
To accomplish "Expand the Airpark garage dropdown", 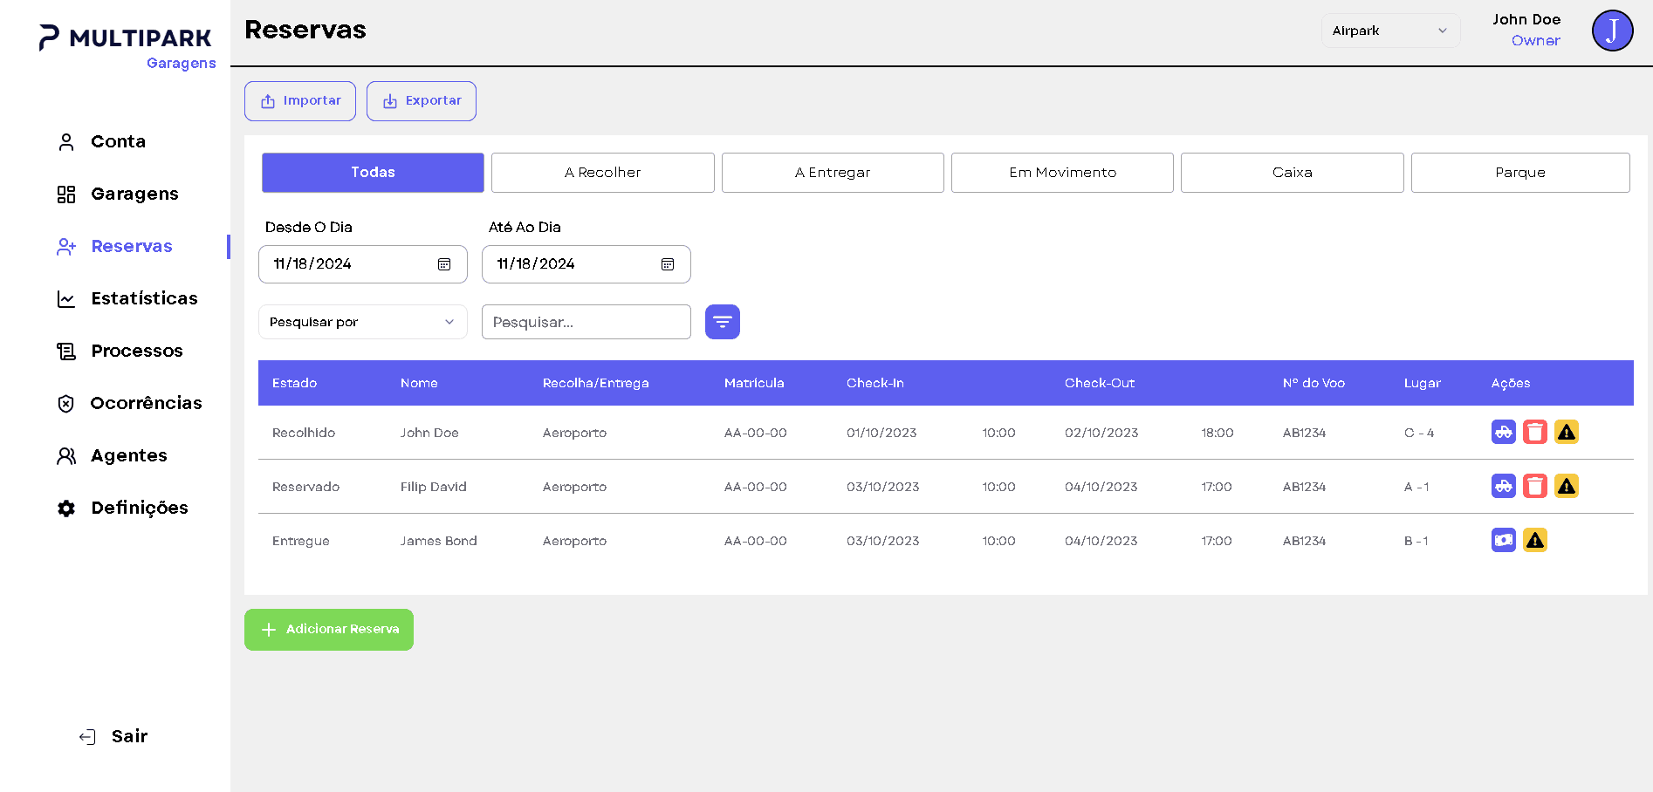I will 1389,31.
